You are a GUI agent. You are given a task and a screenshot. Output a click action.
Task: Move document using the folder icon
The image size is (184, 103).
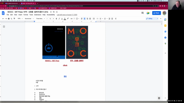click(x=54, y=12)
